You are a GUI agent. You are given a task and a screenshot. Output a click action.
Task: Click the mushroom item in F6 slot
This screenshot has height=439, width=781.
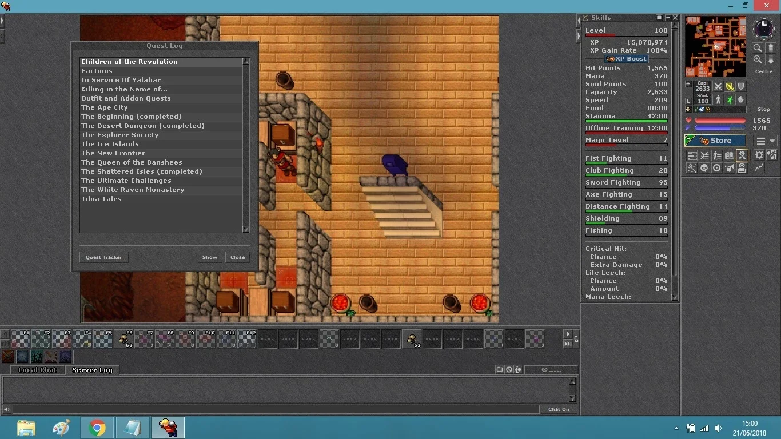point(123,339)
